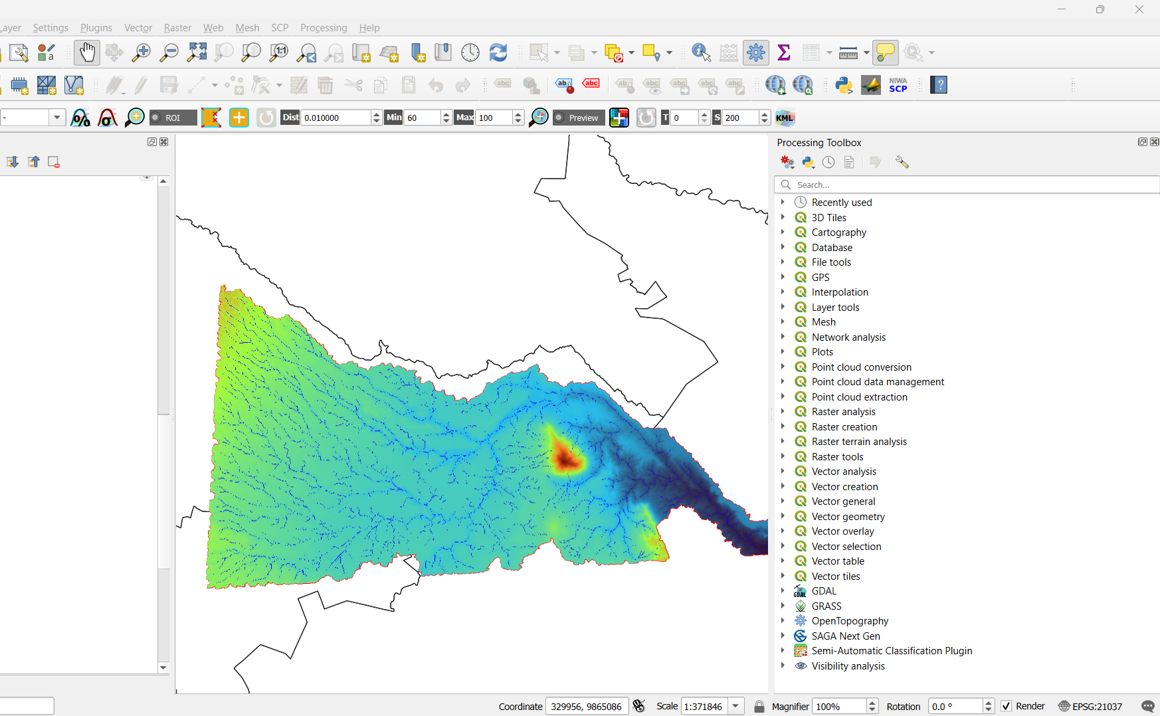1160x716 pixels.
Task: Click the Processing Toolbox search field
Action: (967, 185)
